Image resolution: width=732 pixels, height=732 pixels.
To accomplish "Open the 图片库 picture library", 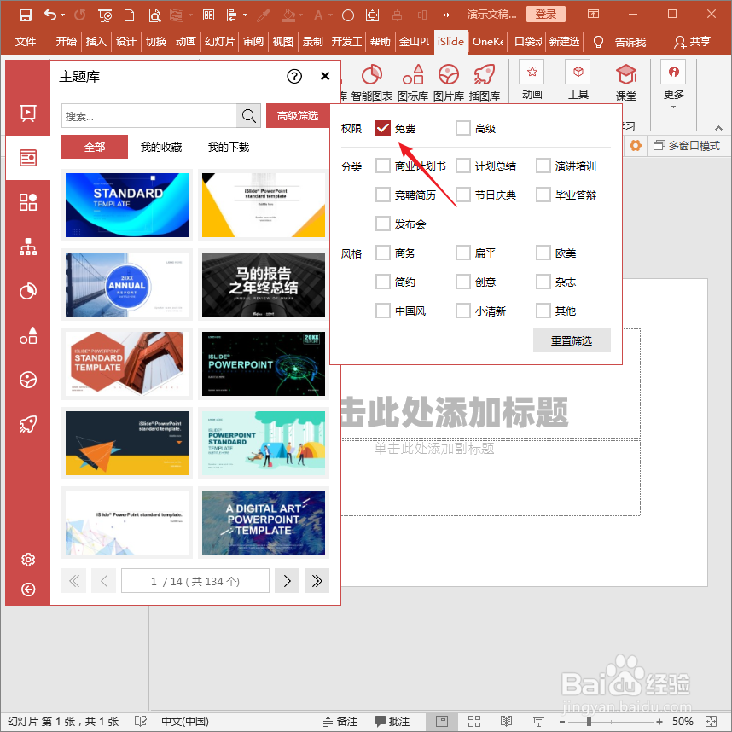I will (x=448, y=83).
